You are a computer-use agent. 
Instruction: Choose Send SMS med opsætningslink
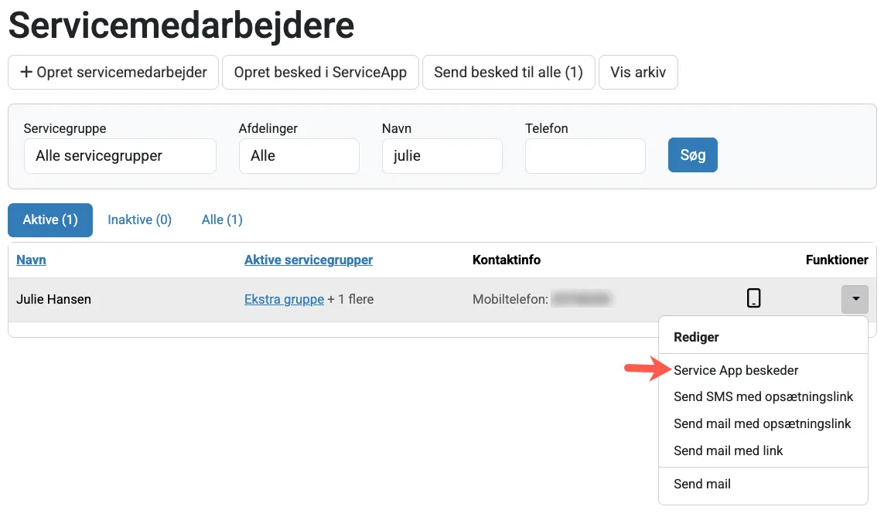pos(763,396)
